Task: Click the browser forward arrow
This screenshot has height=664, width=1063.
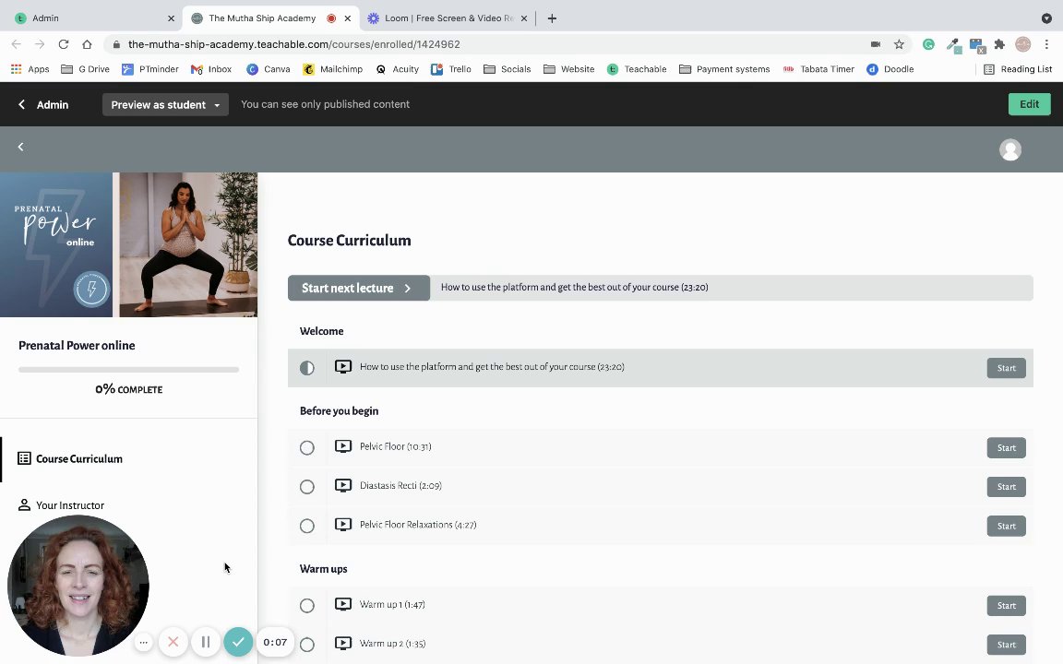Action: [x=40, y=44]
